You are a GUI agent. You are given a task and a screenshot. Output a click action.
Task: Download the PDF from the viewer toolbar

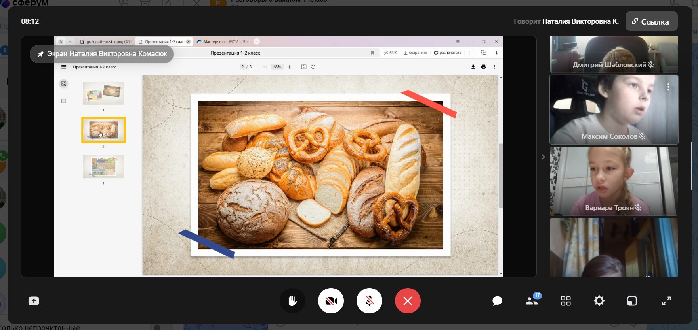coord(473,67)
